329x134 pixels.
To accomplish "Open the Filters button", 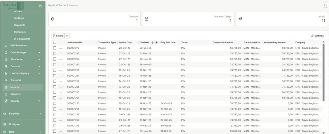I will coord(58,36).
